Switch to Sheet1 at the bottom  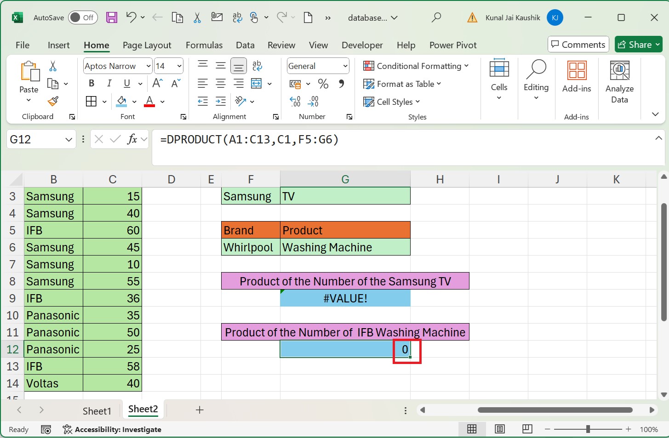coord(97,410)
